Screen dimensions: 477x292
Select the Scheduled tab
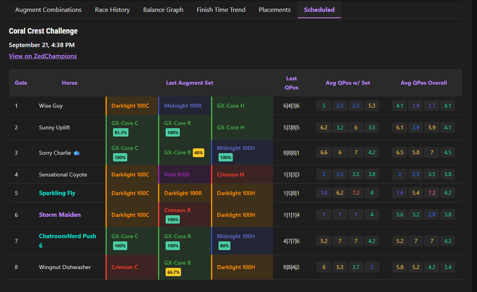319,10
